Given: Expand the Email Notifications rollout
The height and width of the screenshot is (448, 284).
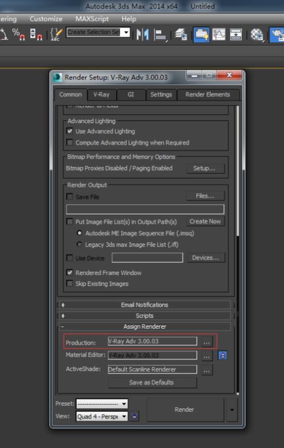Looking at the screenshot, I should pos(145,305).
